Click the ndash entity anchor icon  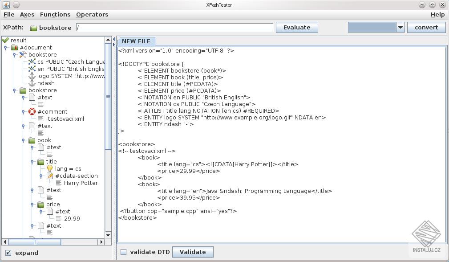point(33,83)
